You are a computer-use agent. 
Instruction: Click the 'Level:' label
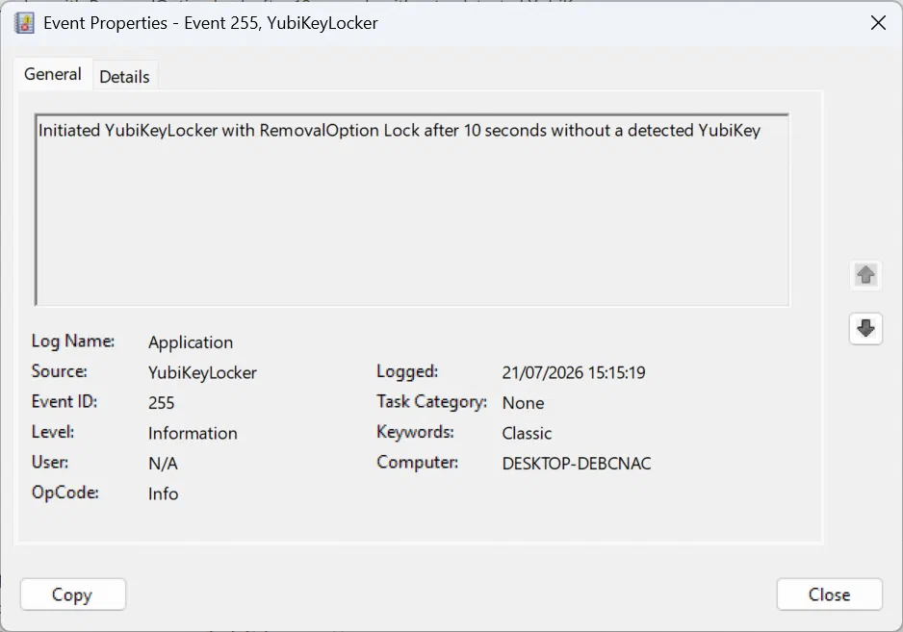pyautogui.click(x=53, y=432)
